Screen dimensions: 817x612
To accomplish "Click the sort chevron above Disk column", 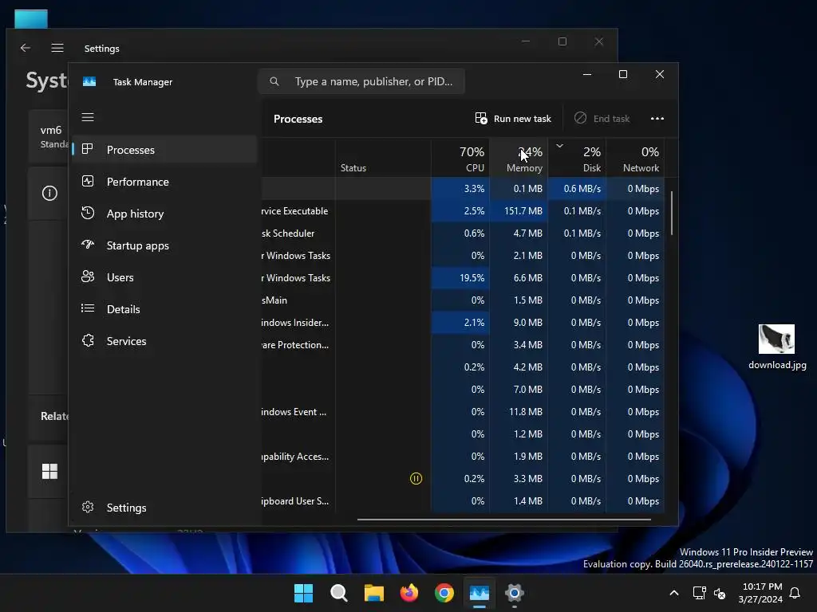I will pyautogui.click(x=559, y=146).
